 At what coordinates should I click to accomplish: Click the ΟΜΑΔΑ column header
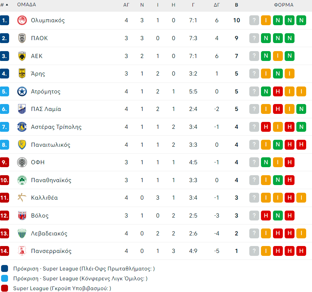point(26,5)
